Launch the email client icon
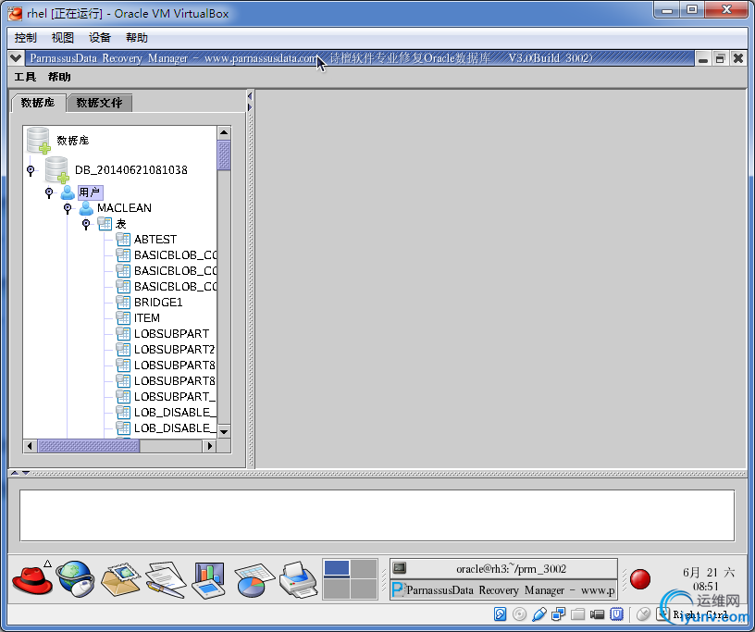Image resolution: width=755 pixels, height=632 pixels. click(x=120, y=579)
